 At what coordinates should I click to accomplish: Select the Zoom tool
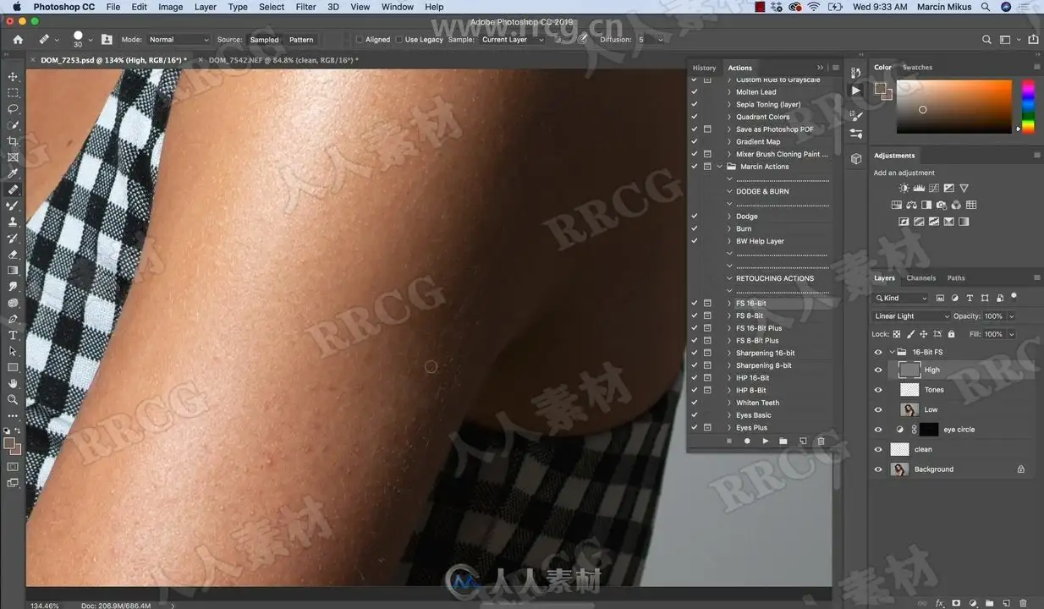point(13,399)
